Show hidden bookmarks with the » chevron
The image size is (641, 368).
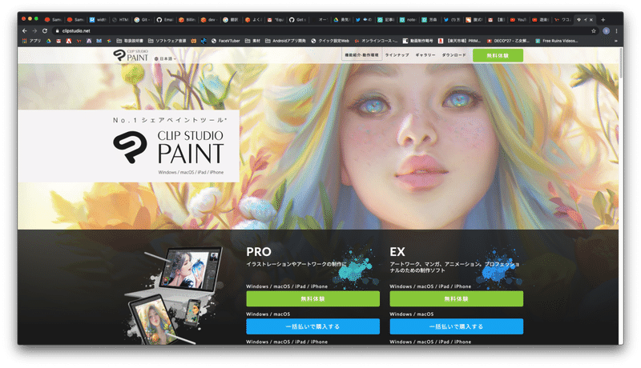tap(615, 41)
